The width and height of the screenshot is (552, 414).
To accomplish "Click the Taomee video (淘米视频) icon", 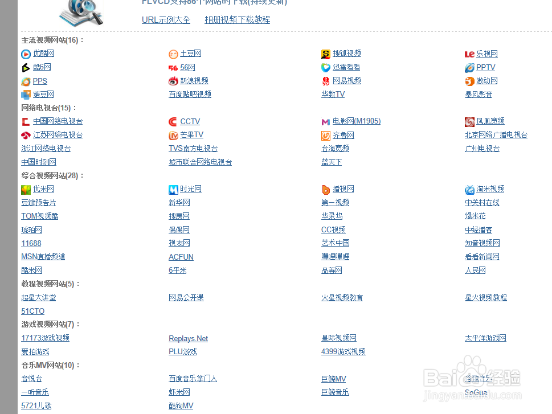I will 469,190.
